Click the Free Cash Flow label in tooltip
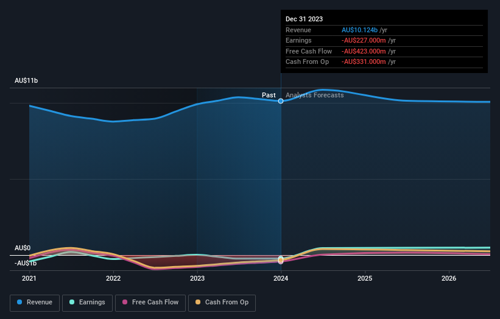Viewport: 500px width, 319px height. 309,51
